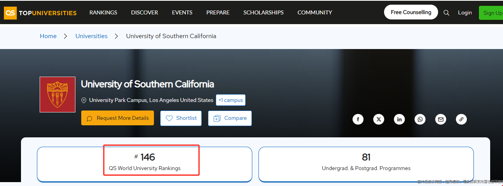Image resolution: width=503 pixels, height=186 pixels.
Task: Copy page link icon
Action: (x=461, y=119)
